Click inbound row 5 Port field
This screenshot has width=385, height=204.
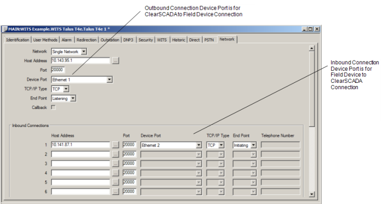[x=129, y=182]
